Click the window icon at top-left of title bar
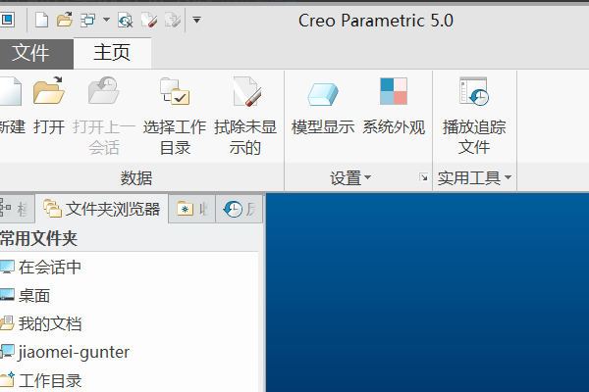 pyautogui.click(x=7, y=20)
